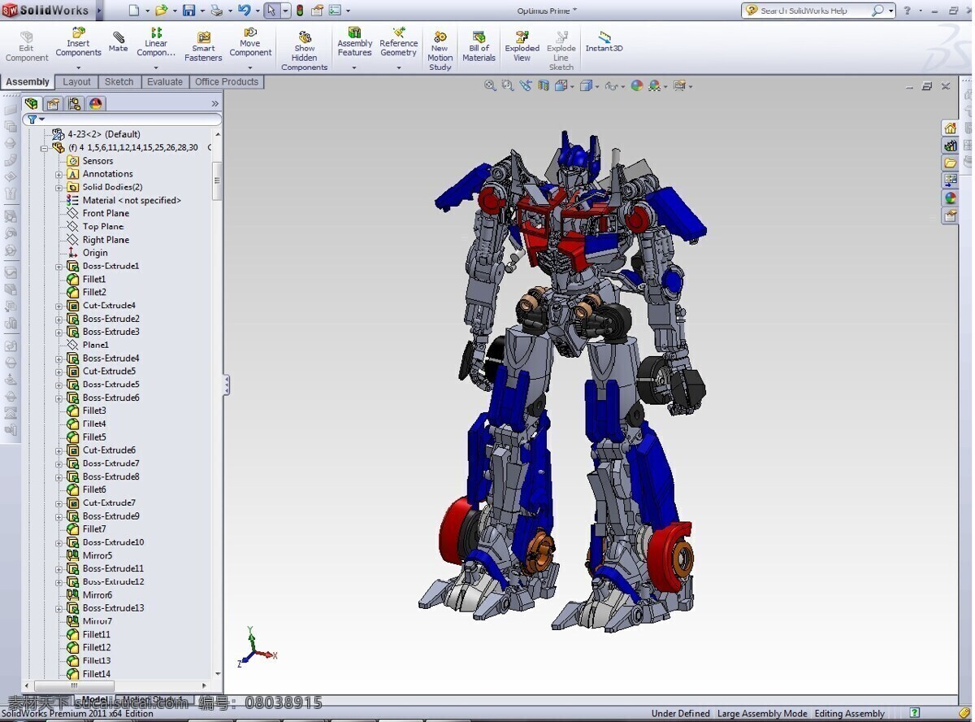
Task: Save the document with the floppy disk icon
Action: 188,11
